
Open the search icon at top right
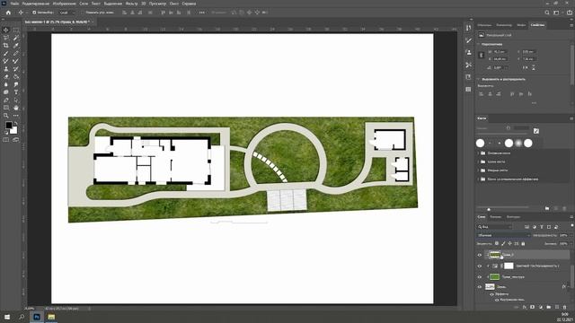pos(547,13)
